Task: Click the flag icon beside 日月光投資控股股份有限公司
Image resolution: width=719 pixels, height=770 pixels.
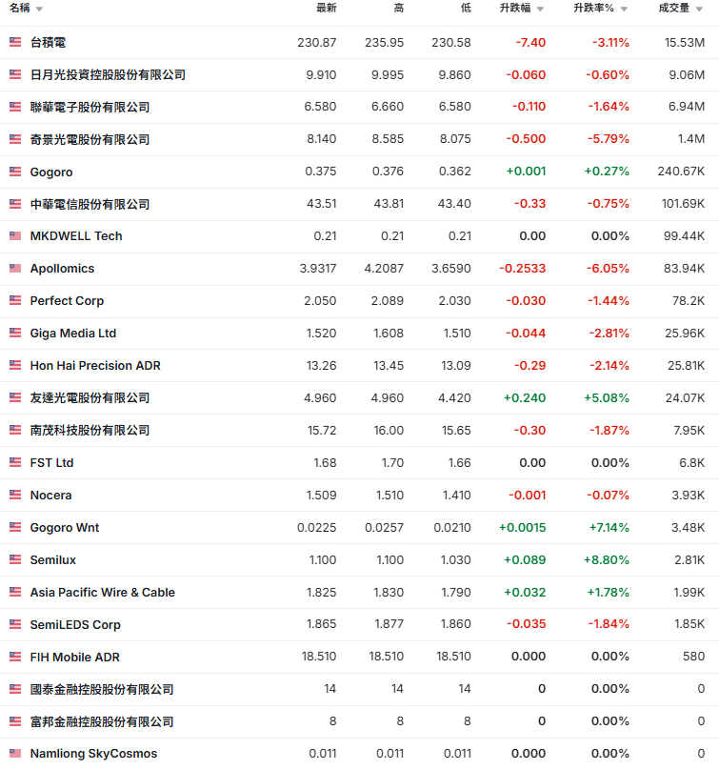Action: 15,74
